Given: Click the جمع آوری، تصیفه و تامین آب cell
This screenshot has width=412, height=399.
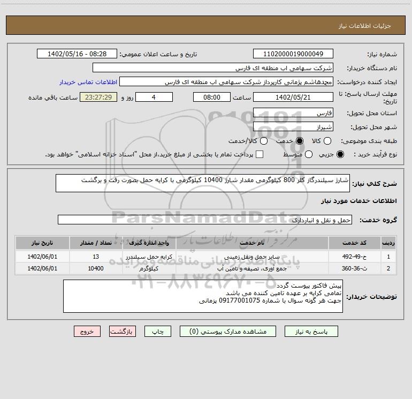Looking at the screenshot, I should (x=252, y=268).
